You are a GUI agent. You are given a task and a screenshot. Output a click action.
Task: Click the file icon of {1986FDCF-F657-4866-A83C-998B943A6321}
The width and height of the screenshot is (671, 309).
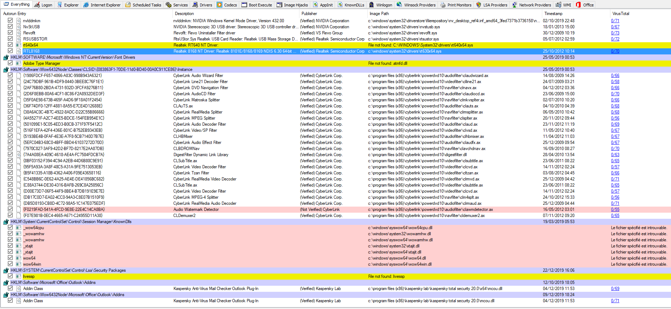pos(19,76)
